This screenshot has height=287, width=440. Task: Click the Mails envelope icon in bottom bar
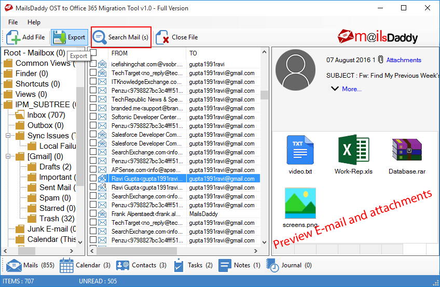click(x=13, y=265)
